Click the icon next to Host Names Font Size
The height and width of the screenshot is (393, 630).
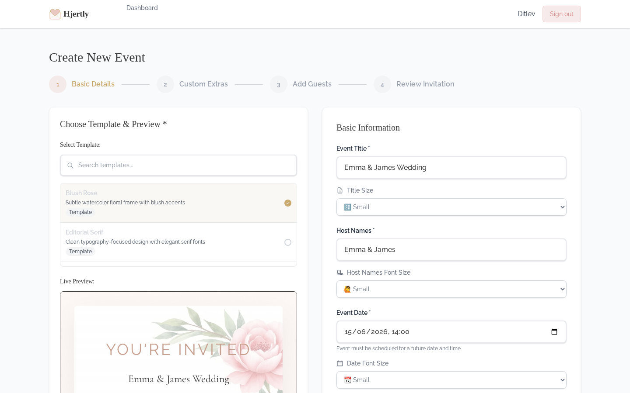(340, 272)
